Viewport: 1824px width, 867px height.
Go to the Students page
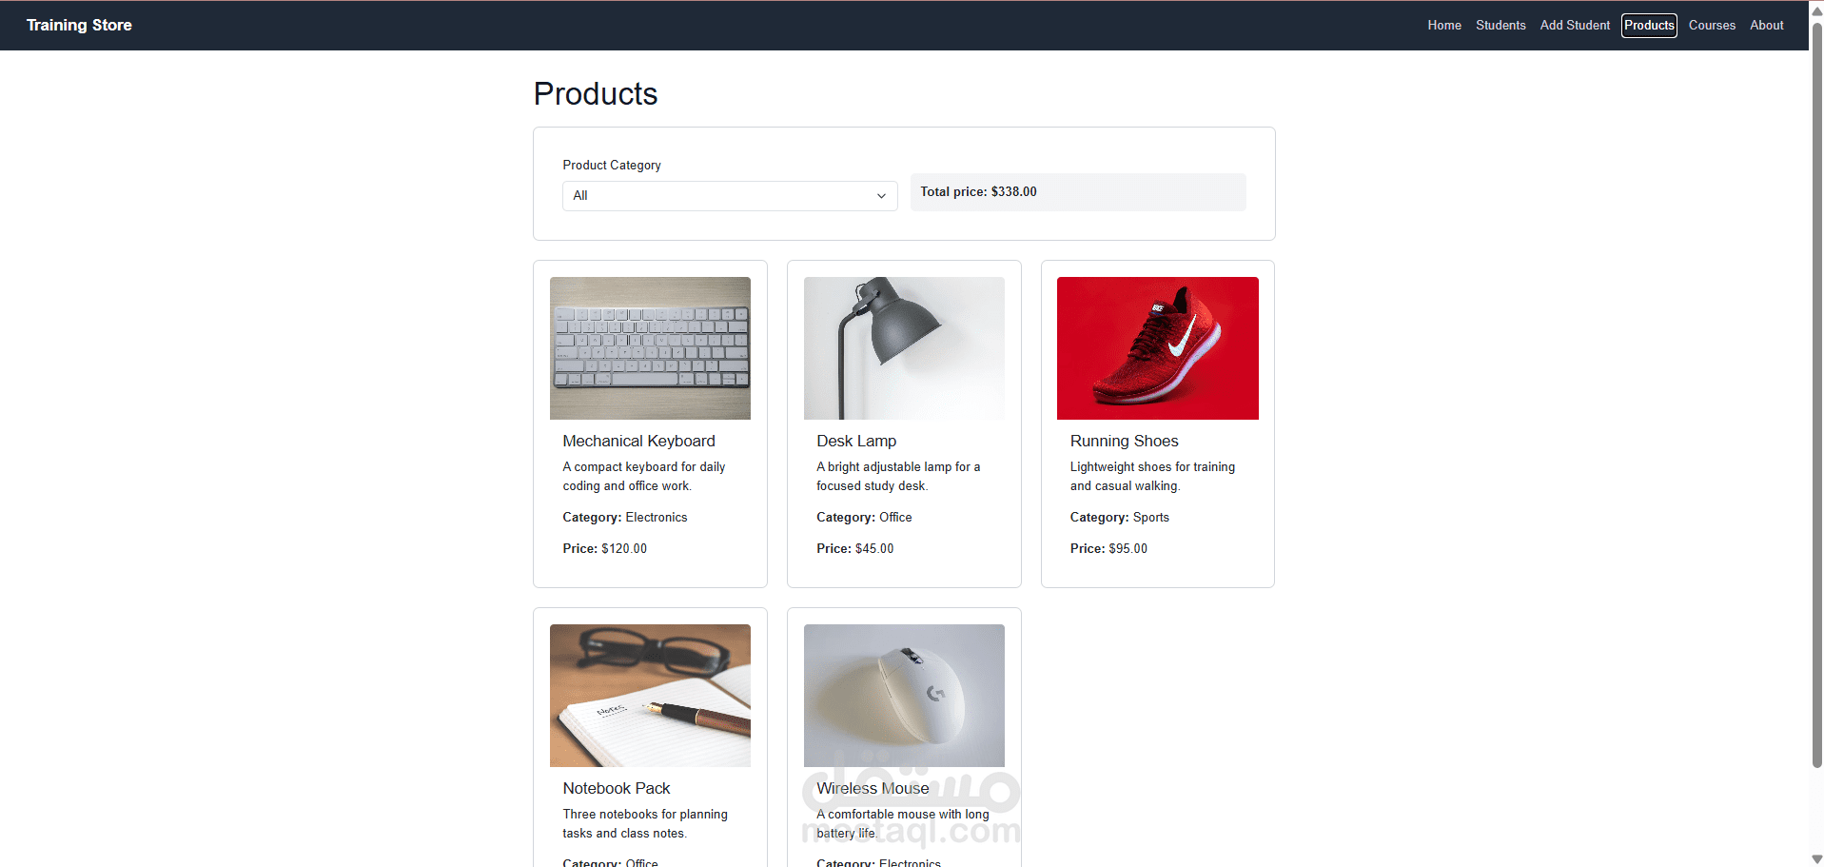coord(1500,26)
